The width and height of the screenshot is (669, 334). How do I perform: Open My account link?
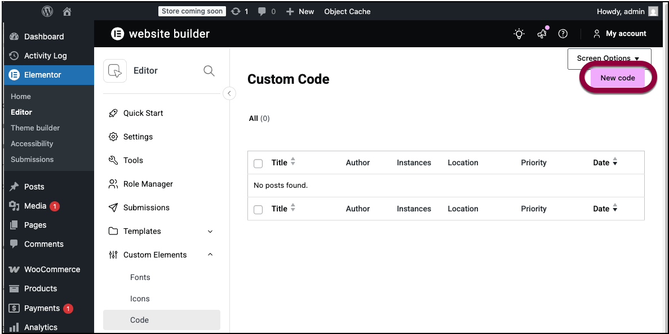[x=619, y=34]
